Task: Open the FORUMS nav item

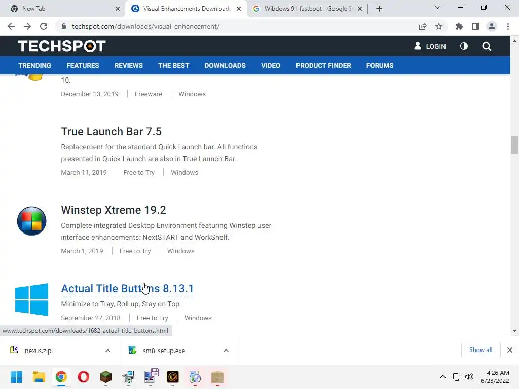Action: pyautogui.click(x=380, y=65)
